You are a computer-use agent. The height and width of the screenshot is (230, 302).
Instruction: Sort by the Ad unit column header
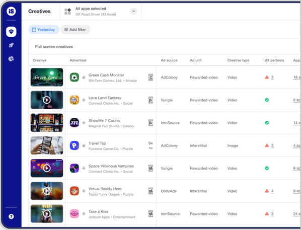coord(196,60)
